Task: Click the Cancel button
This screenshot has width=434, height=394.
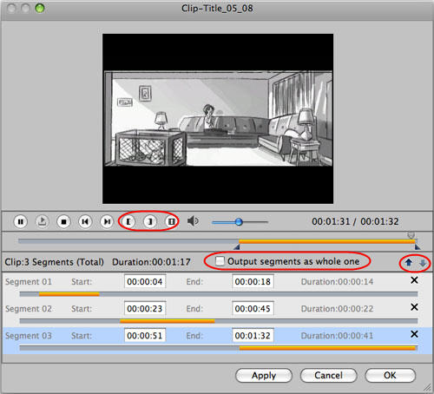Action: pos(329,375)
